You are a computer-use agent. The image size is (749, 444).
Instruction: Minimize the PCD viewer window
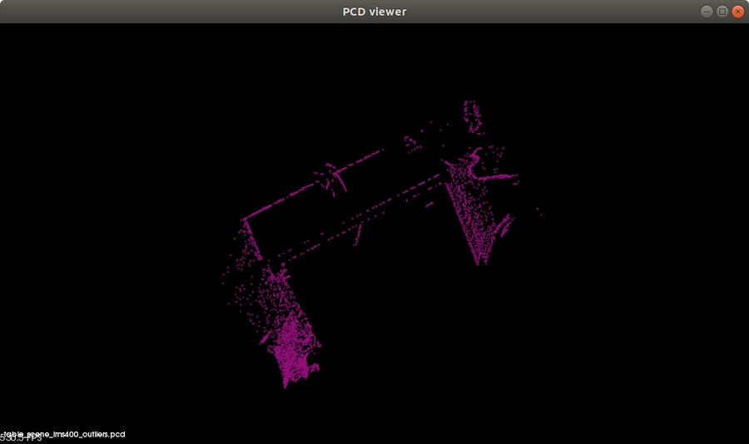coord(707,12)
